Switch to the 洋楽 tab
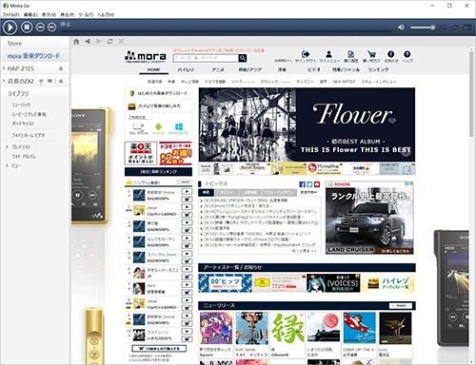The width and height of the screenshot is (476, 365). [x=282, y=69]
